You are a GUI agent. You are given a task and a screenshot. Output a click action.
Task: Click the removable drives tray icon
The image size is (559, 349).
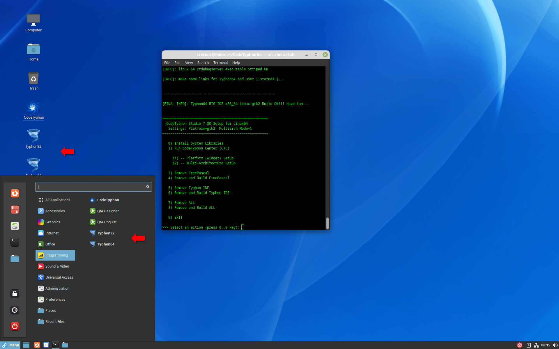click(x=529, y=345)
